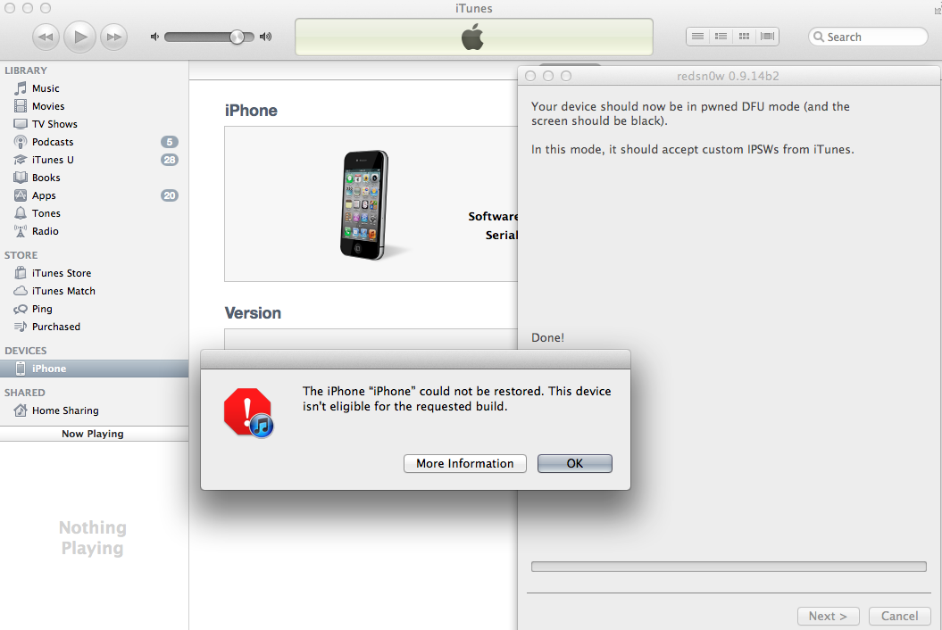Screen dimensions: 942x630
Task: Click the 'Version' heading in iTunes
Action: [253, 313]
